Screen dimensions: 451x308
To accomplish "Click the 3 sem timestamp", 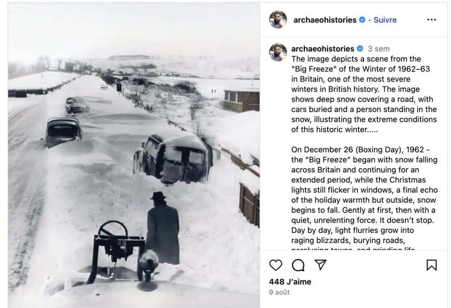I will pos(378,49).
